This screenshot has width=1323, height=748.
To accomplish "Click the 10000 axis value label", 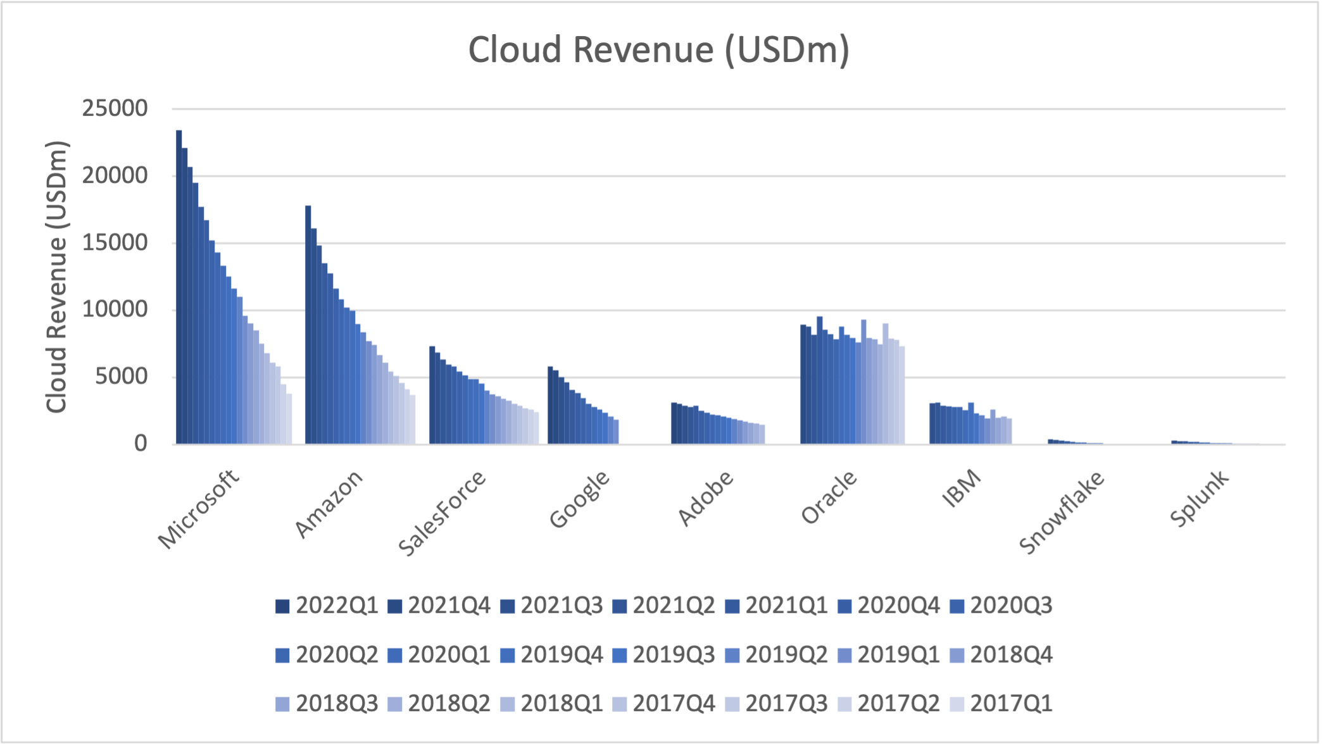I will (x=115, y=309).
